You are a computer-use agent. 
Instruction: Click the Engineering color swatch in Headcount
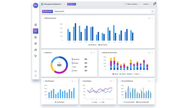72,59
